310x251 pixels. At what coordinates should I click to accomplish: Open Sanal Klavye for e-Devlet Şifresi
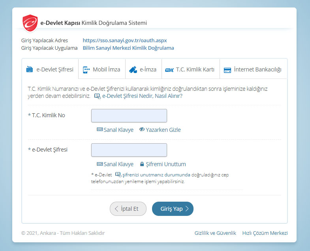click(115, 164)
